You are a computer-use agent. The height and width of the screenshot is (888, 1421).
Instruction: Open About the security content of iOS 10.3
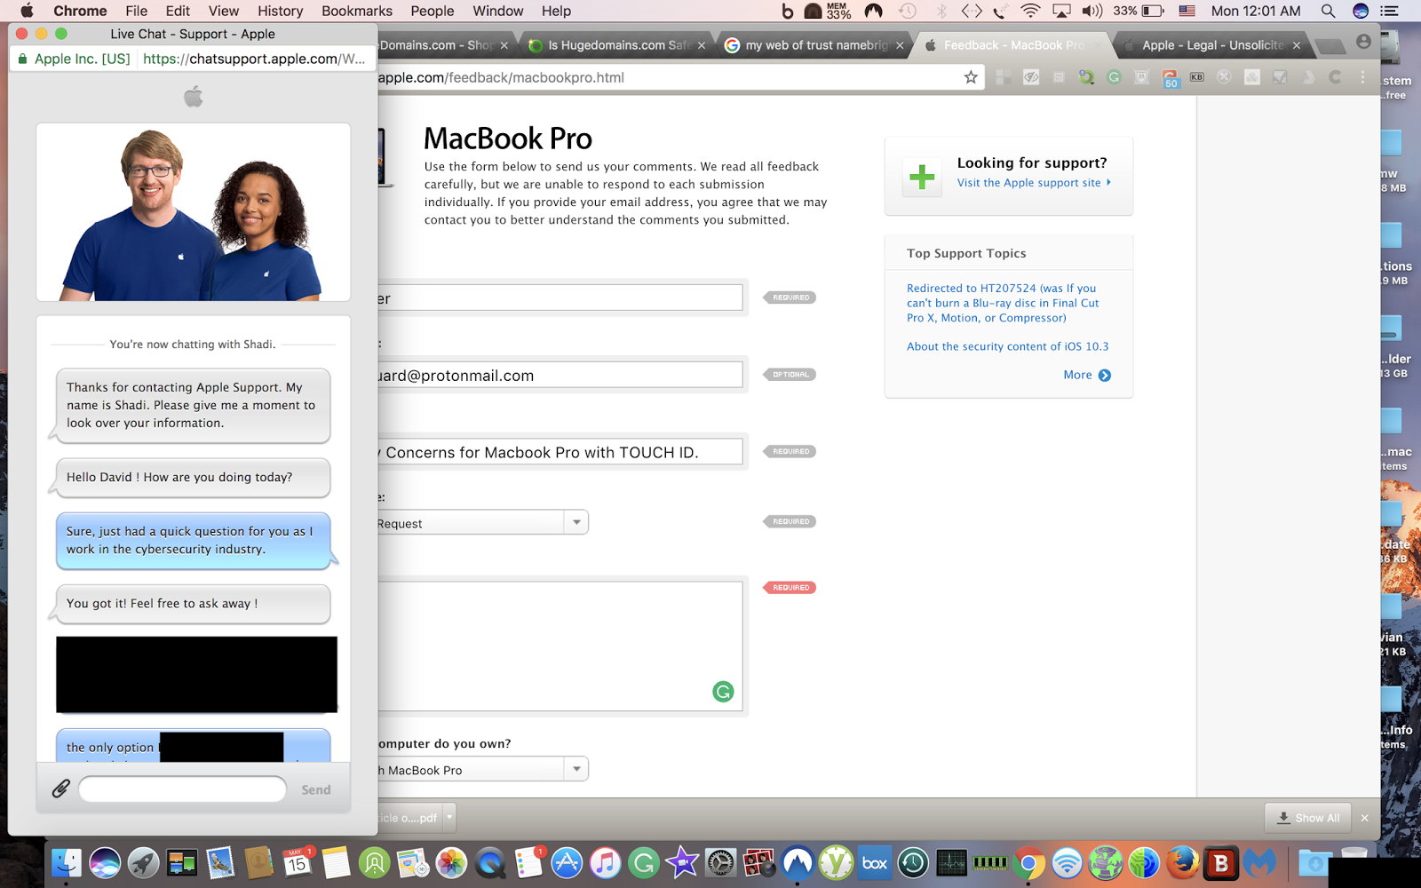(x=1007, y=346)
